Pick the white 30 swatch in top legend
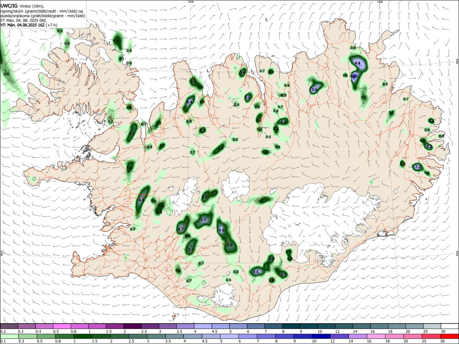 tap(449, 326)
